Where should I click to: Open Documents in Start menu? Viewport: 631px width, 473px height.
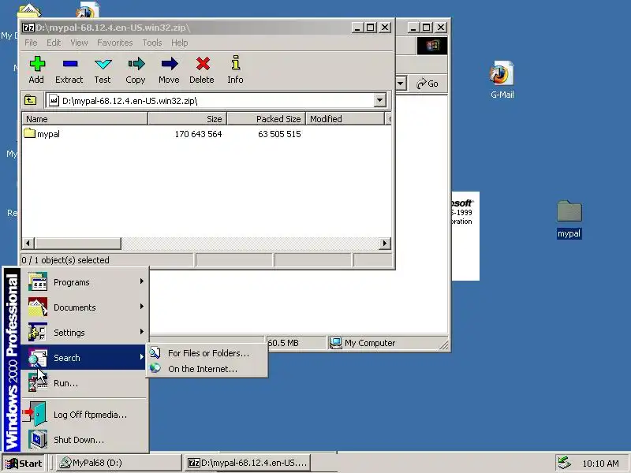click(85, 307)
